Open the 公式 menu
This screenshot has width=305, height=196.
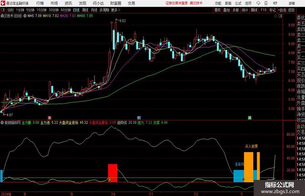click(x=238, y=3)
